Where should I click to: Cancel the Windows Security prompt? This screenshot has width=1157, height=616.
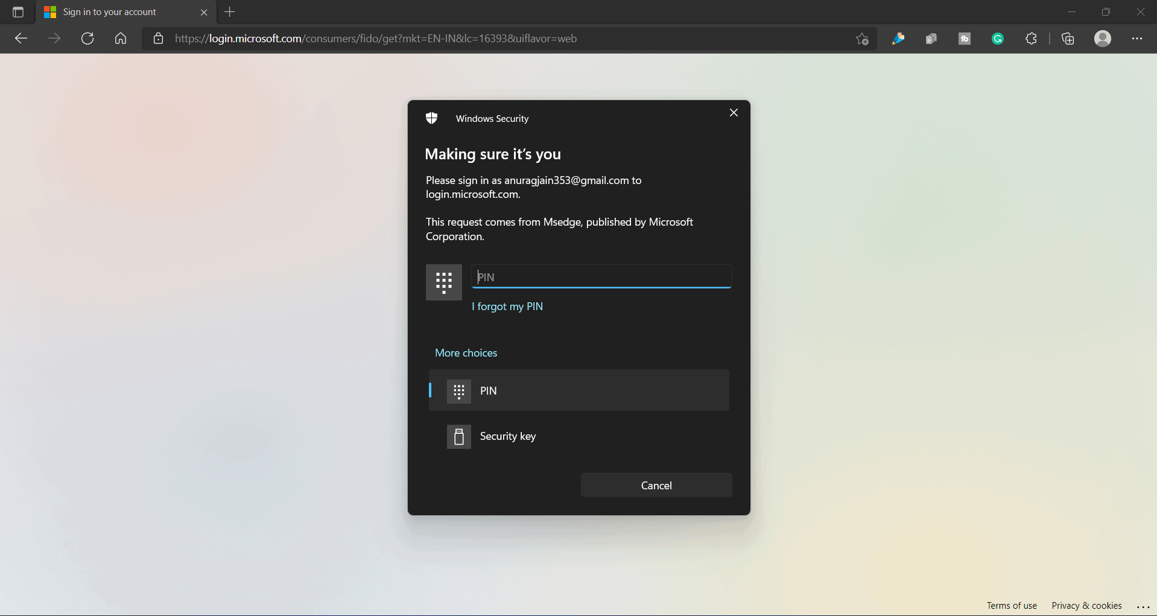click(656, 485)
